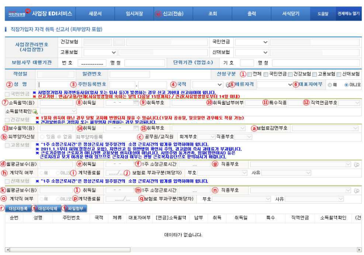Click the 파일첨부 button
This screenshot has width=364, height=255.
click(x=76, y=208)
